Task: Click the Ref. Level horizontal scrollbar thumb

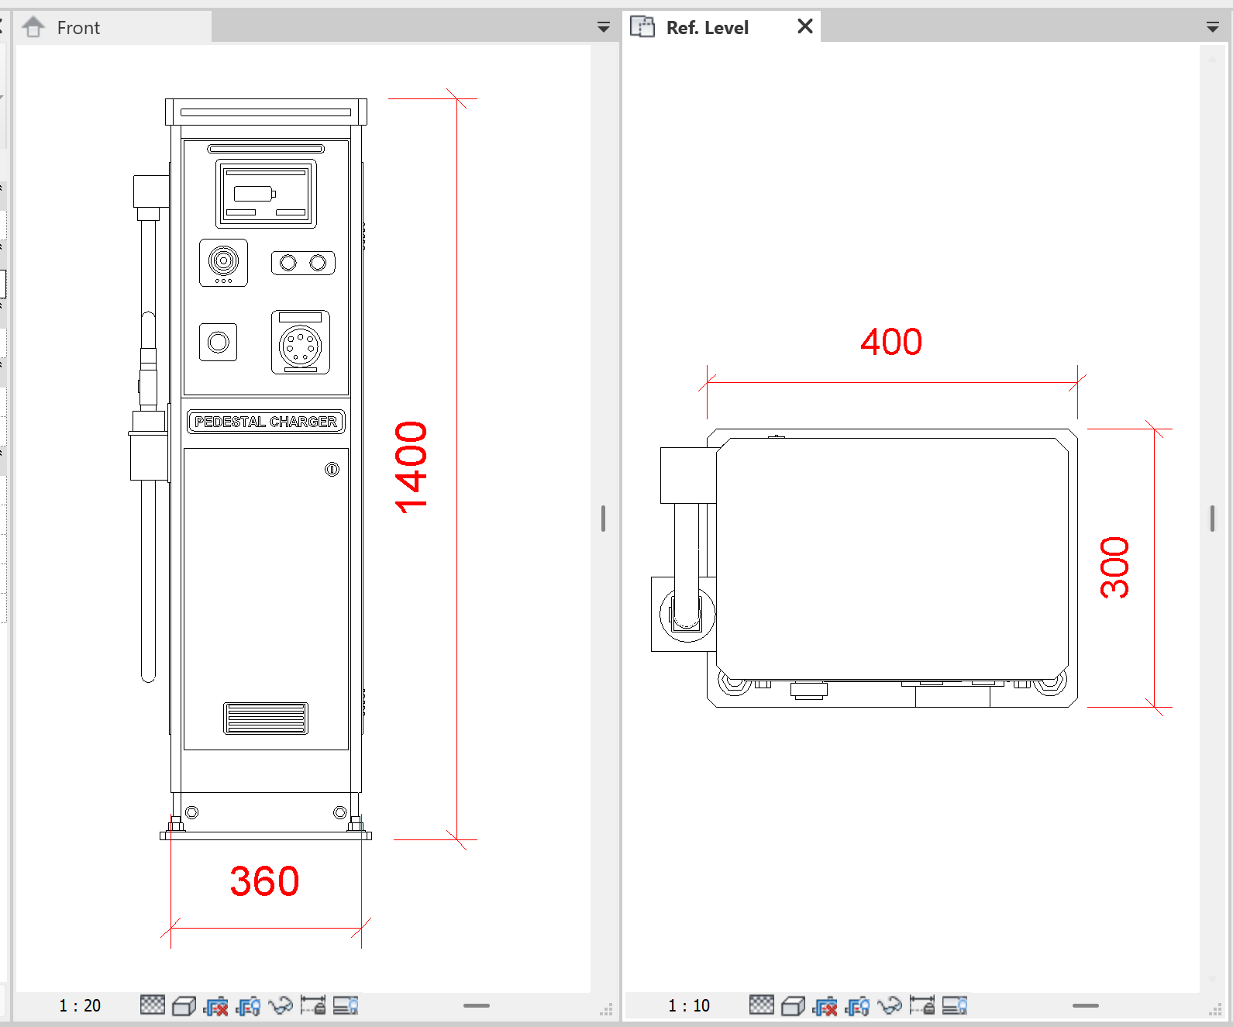Action: coord(1086,1005)
